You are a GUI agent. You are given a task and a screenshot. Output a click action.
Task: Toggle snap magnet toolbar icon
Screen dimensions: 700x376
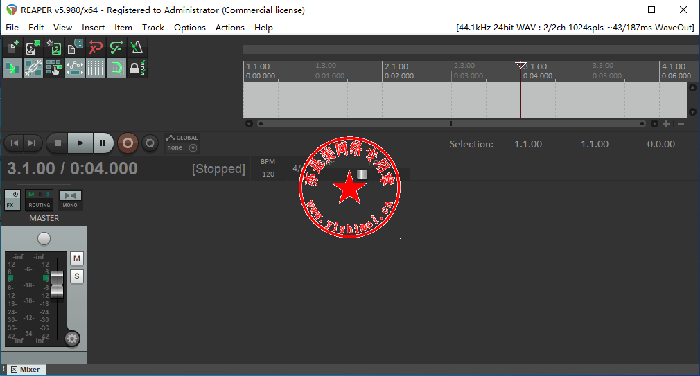point(116,68)
